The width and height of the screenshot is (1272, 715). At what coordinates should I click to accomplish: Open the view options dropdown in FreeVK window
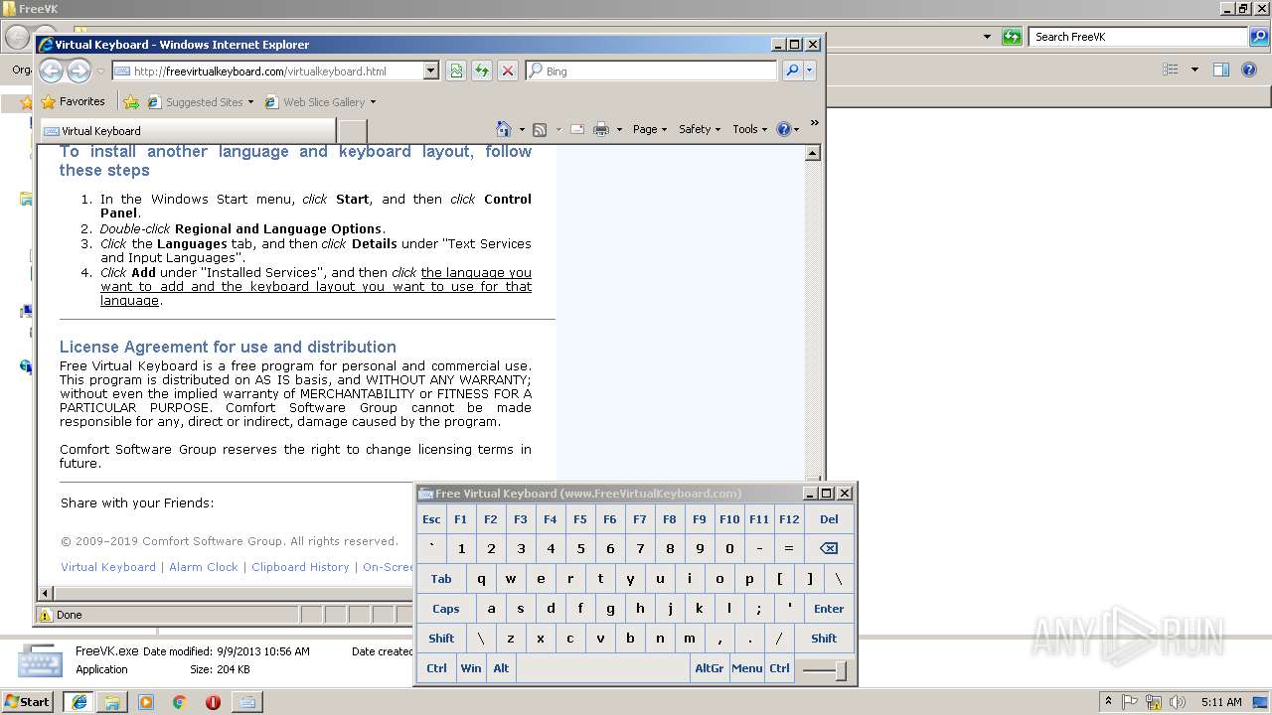click(x=1194, y=70)
